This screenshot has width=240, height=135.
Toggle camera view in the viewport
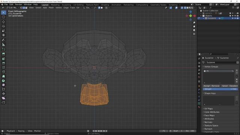(194, 30)
